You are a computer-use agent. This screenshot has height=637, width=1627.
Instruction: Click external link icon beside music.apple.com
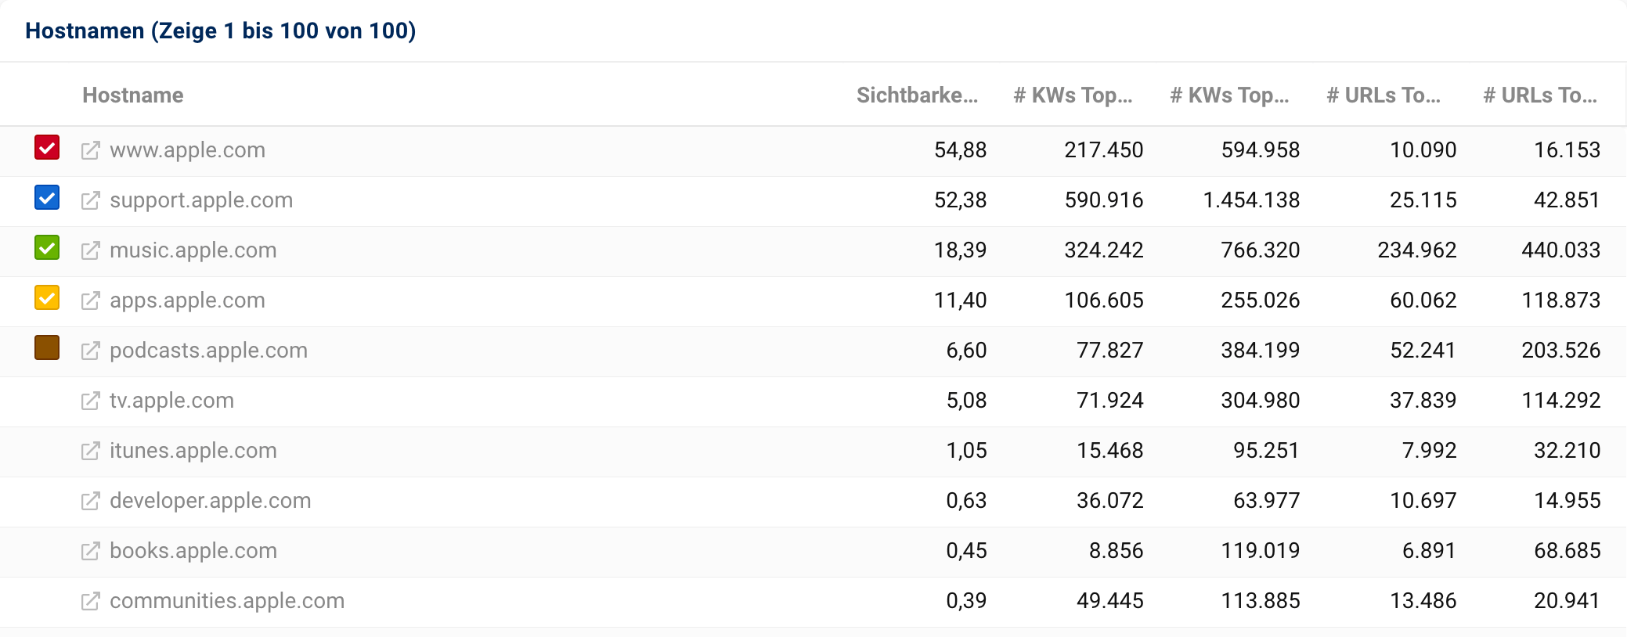[91, 250]
